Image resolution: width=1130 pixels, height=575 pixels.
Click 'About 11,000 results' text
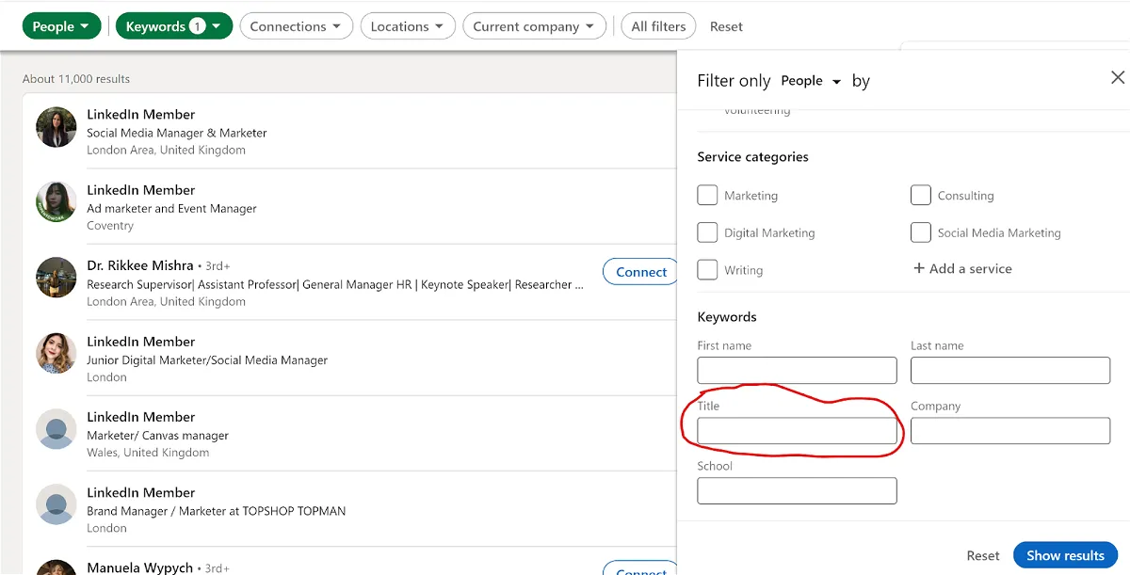click(76, 79)
